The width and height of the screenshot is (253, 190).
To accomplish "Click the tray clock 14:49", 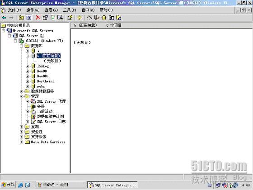I will coord(245,185).
